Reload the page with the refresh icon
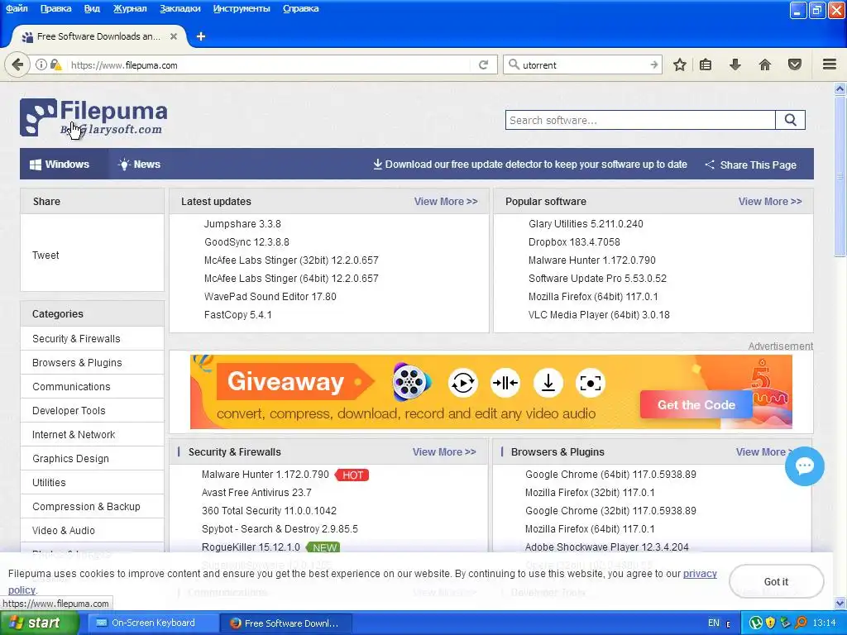Image resolution: width=847 pixels, height=635 pixels. (483, 64)
